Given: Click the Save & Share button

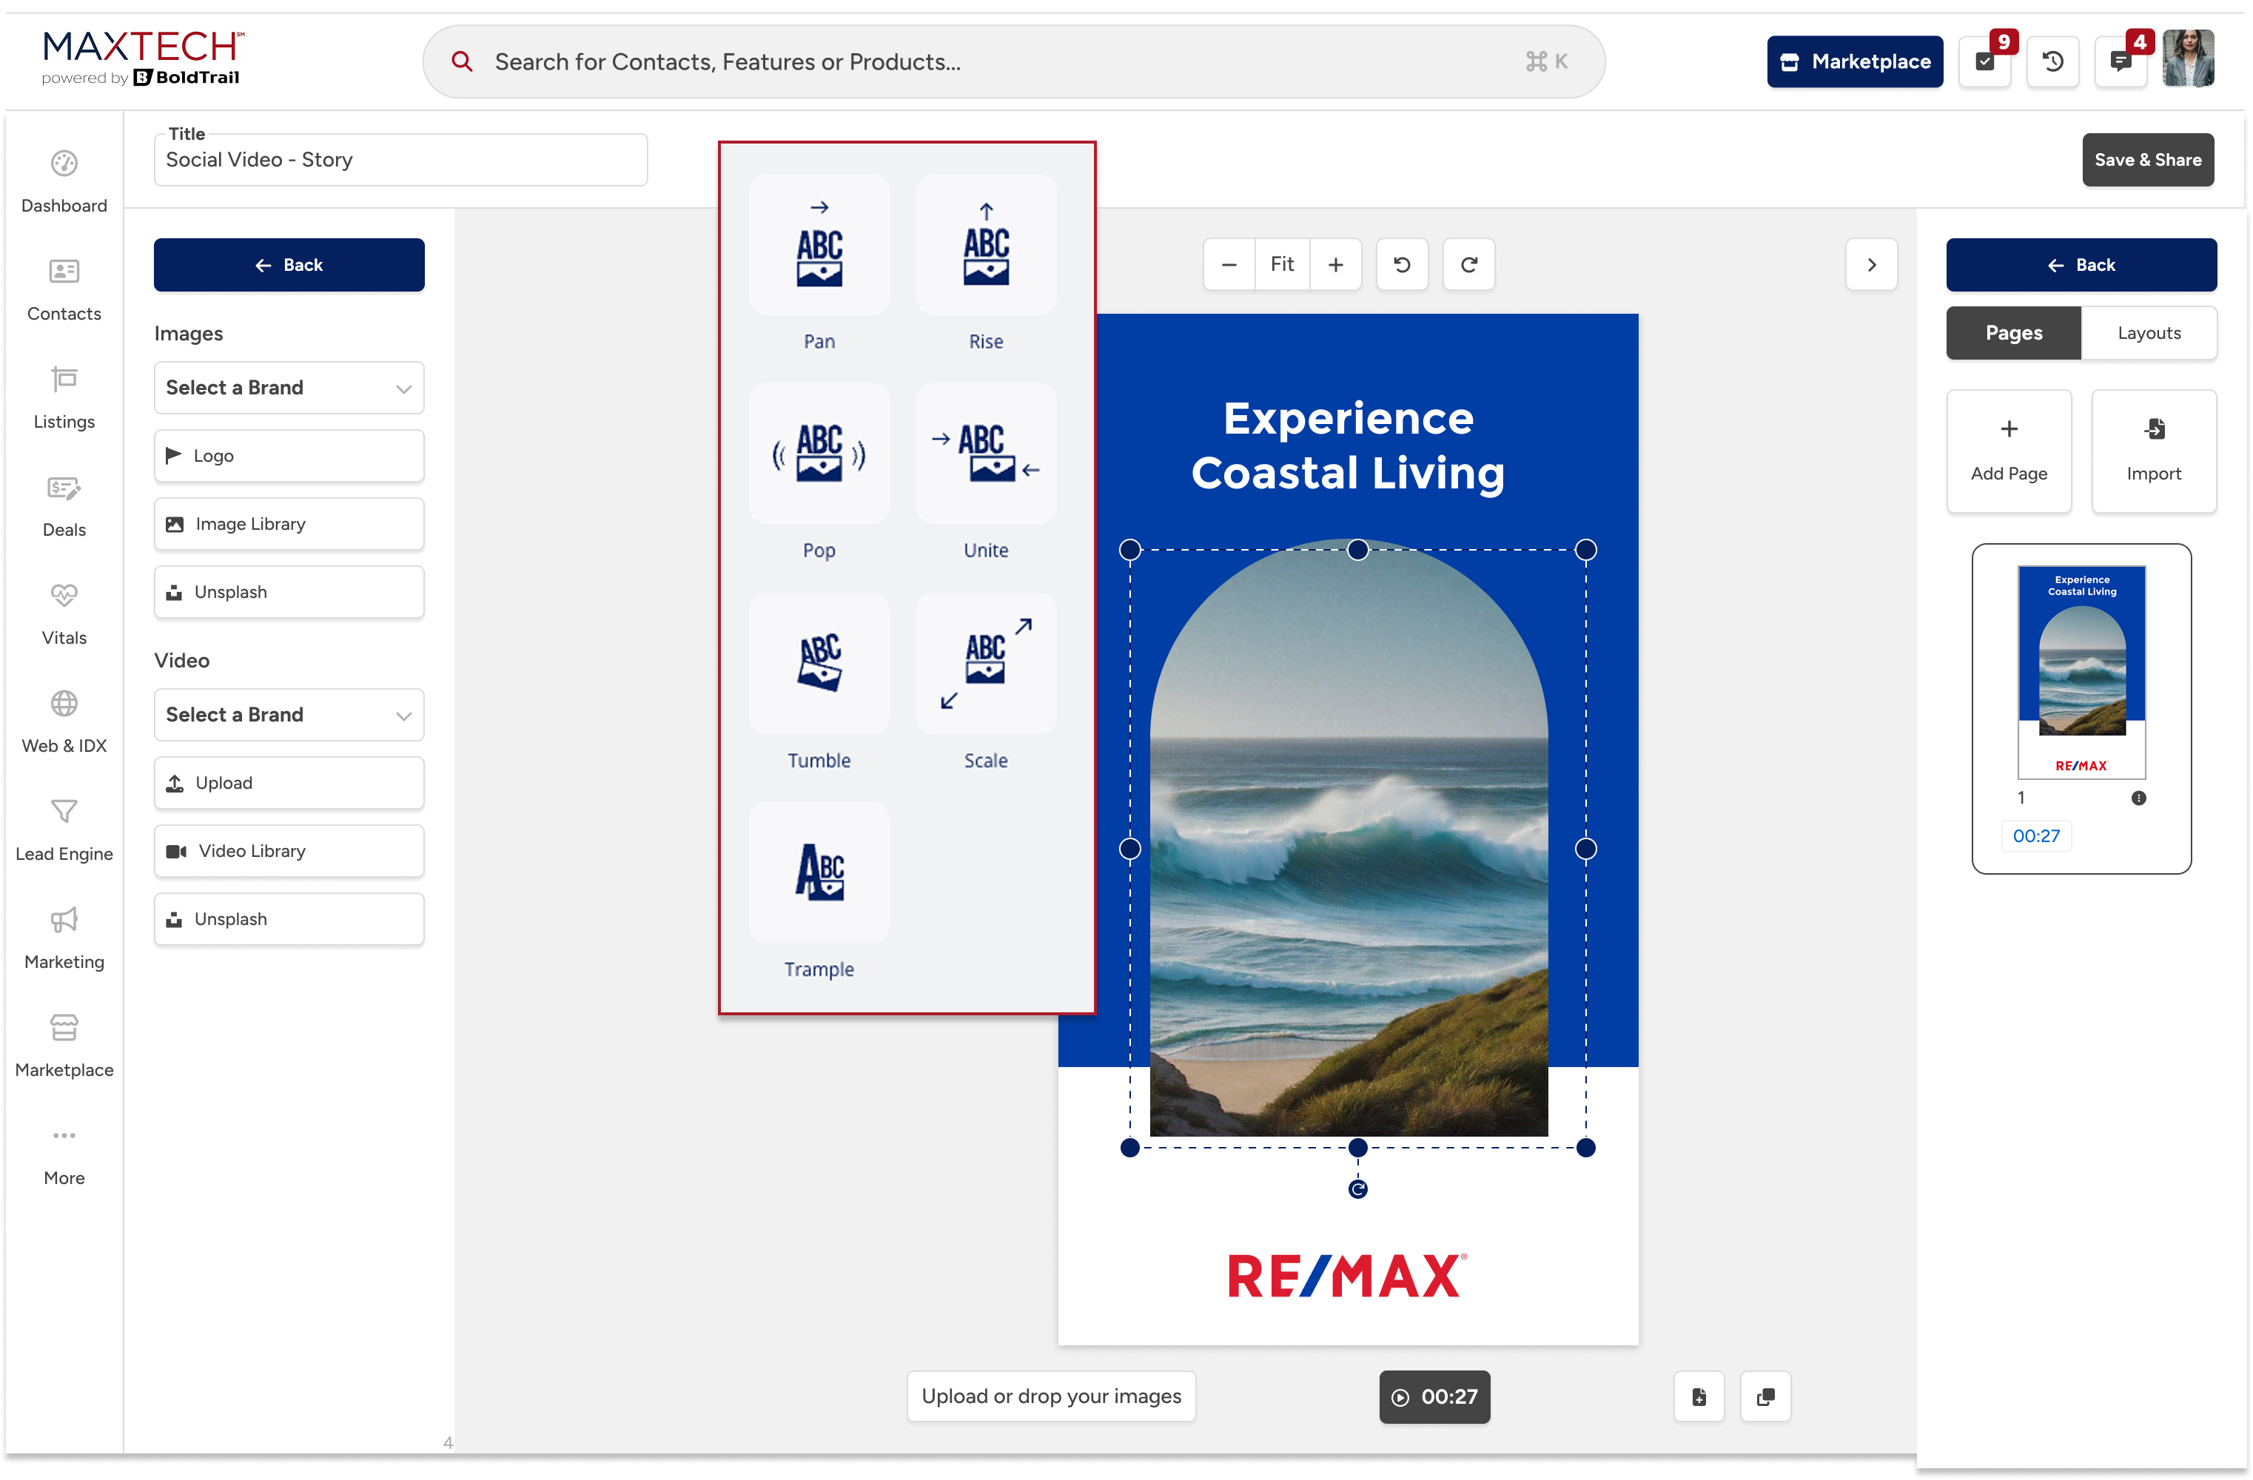Looking at the screenshot, I should tap(2146, 160).
